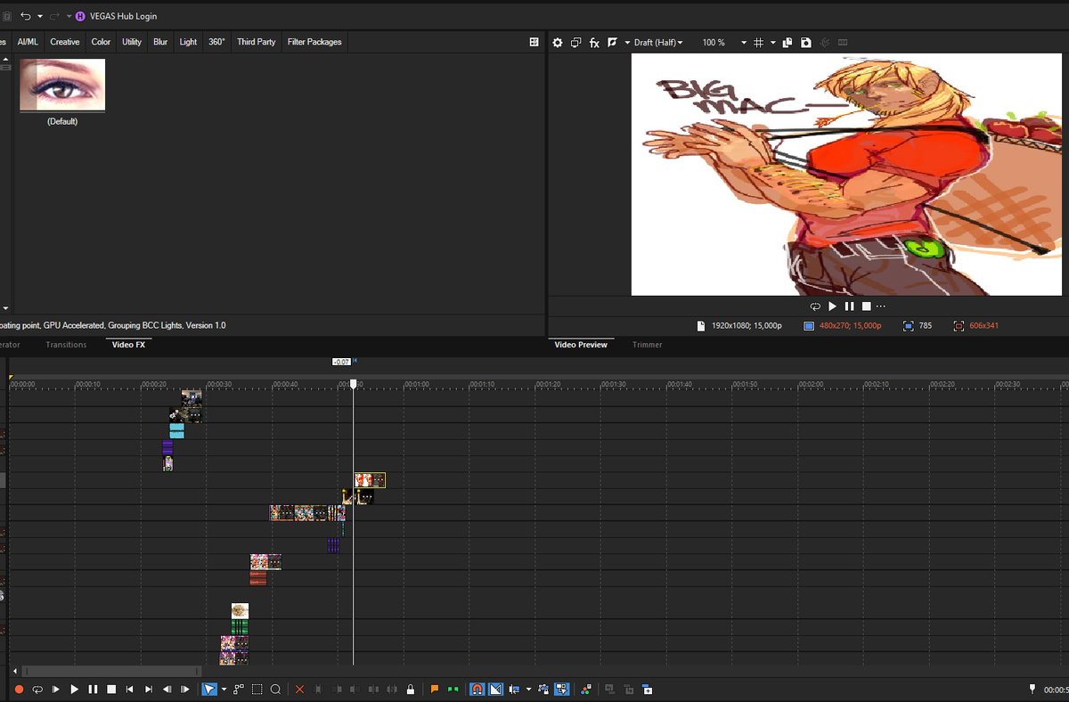Switch to the Blur FX category
This screenshot has height=702, width=1069.
click(x=160, y=42)
